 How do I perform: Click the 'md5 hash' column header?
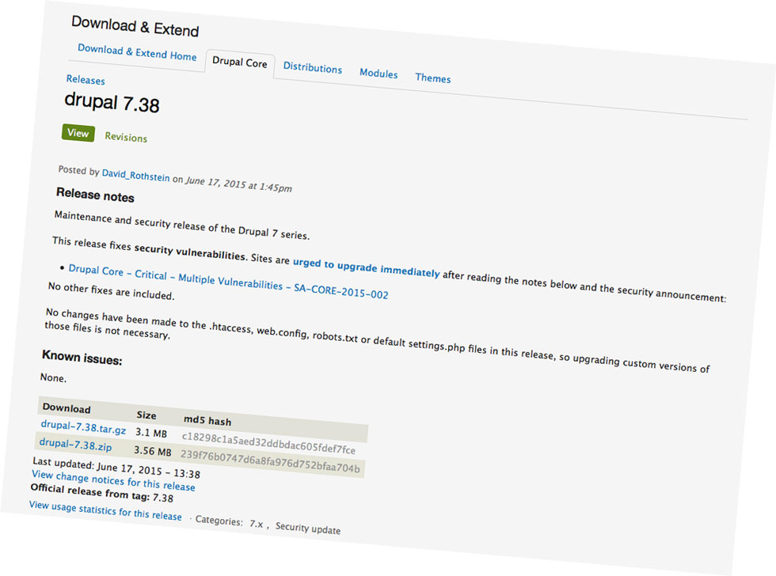point(207,420)
